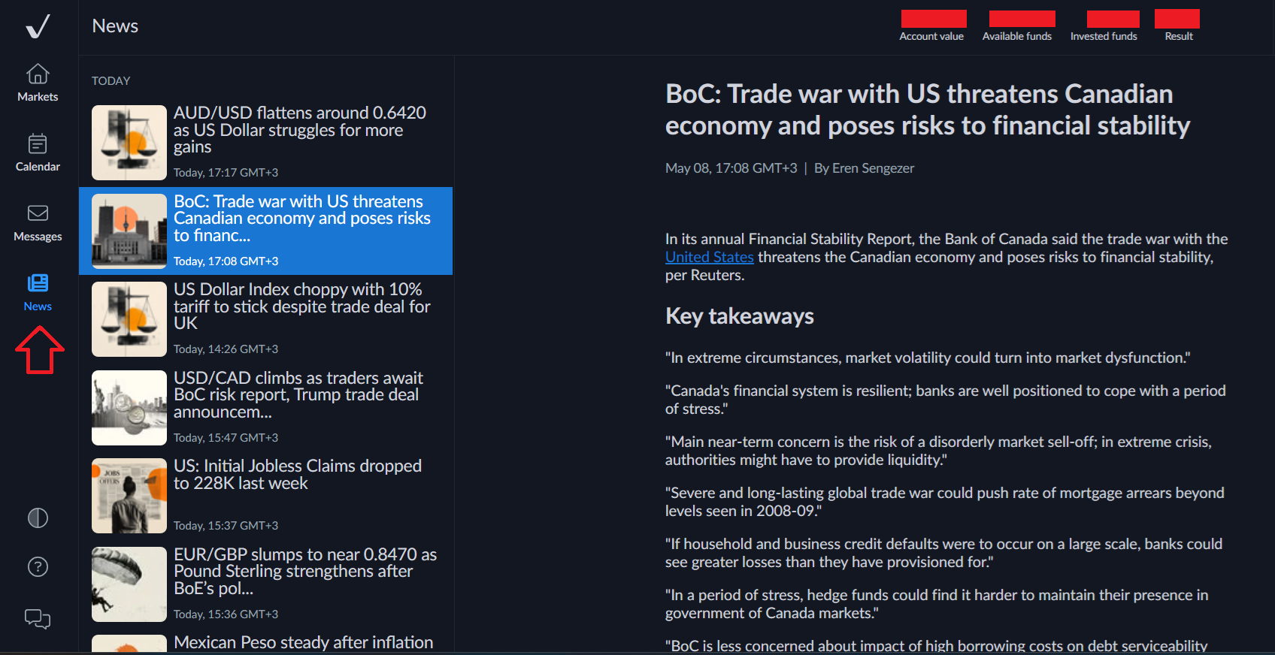Image resolution: width=1275 pixels, height=655 pixels.
Task: Select the BoC trade war news item
Action: click(302, 218)
